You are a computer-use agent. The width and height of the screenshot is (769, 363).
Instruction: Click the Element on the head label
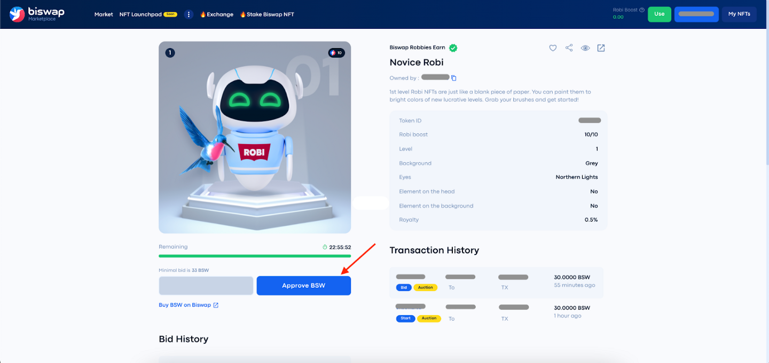pos(427,192)
